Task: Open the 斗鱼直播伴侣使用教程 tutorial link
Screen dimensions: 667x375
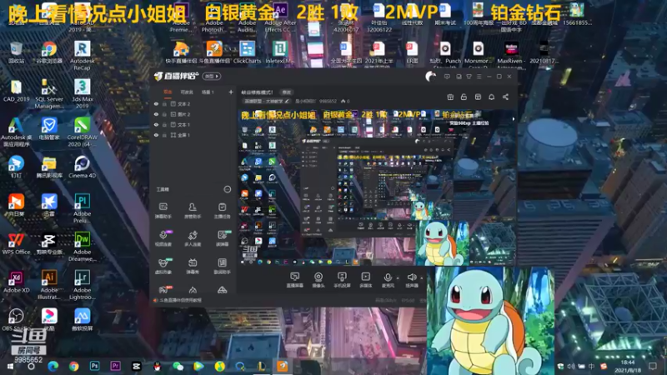Action: [x=180, y=300]
